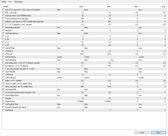Toggle the ShowStatsOnChart checkbox
This screenshot has width=168, height=136.
tap(4, 95)
